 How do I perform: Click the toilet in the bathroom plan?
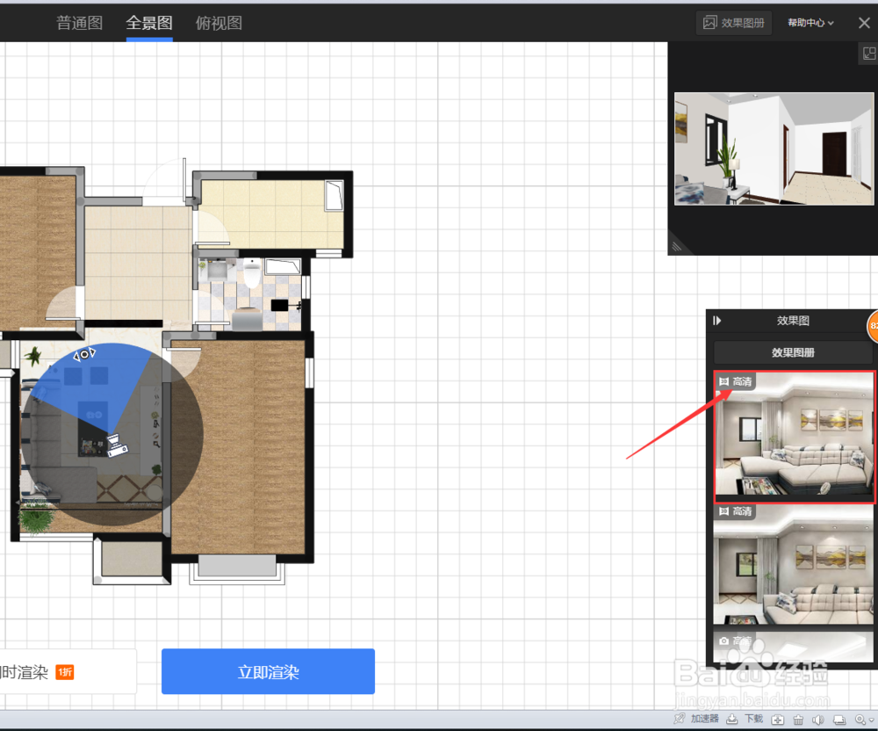pyautogui.click(x=253, y=272)
